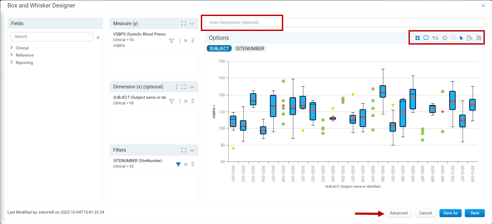
Task: Toggle the active SITENUMBER filter funnel
Action: 178,164
